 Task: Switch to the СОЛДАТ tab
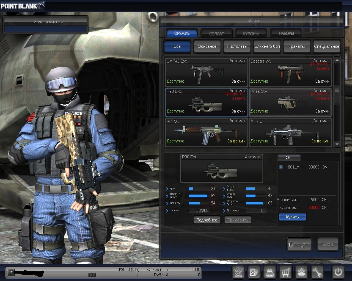tap(216, 33)
